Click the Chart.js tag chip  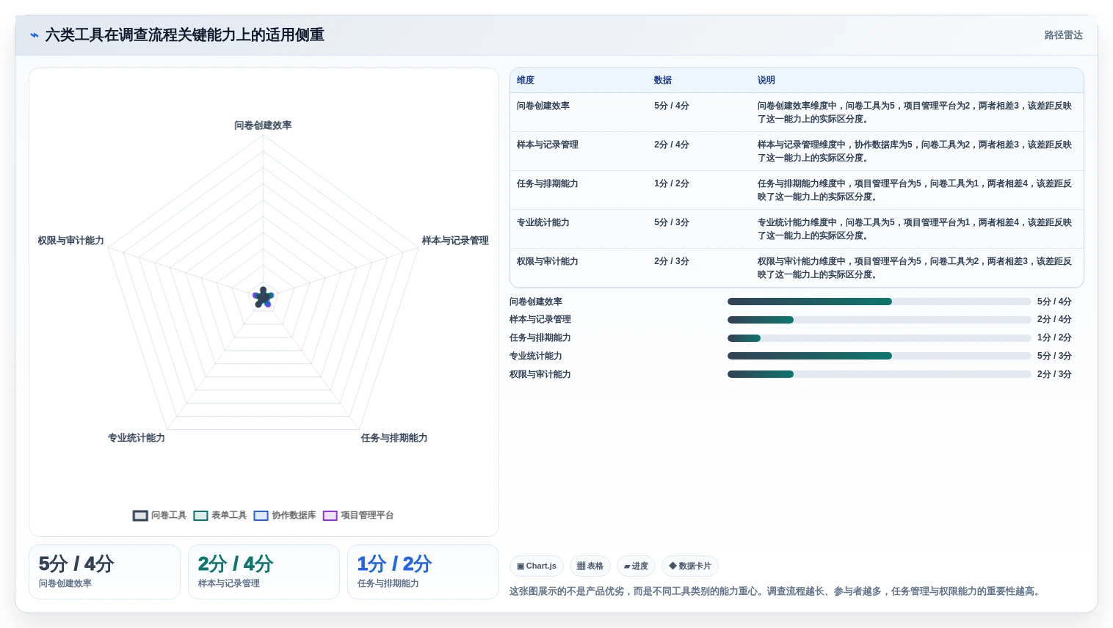click(537, 566)
